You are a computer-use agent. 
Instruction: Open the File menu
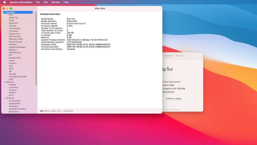38,2
